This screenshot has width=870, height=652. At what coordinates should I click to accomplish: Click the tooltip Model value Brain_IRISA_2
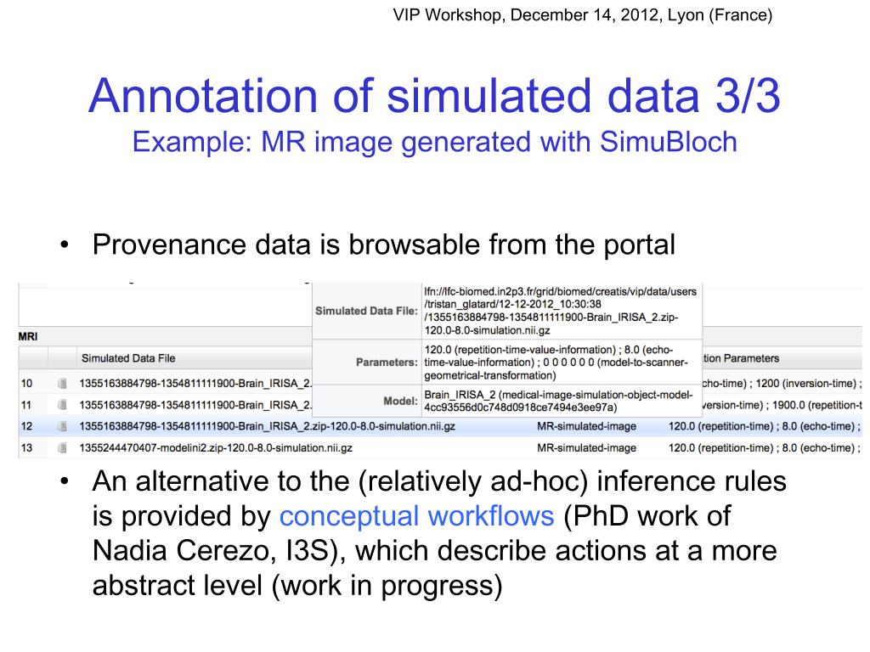(x=558, y=401)
